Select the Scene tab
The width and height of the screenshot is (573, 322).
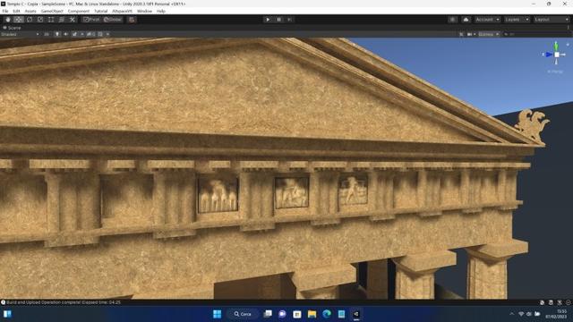[12, 28]
